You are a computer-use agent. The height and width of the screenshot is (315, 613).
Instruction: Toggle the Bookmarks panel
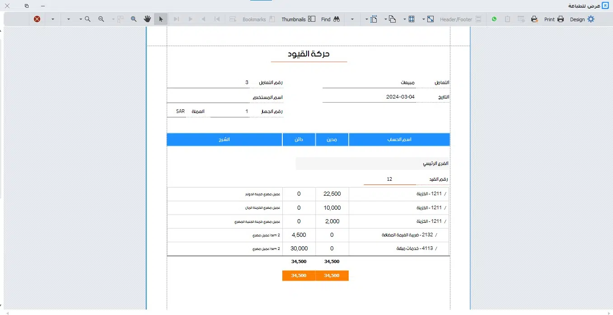(x=271, y=19)
